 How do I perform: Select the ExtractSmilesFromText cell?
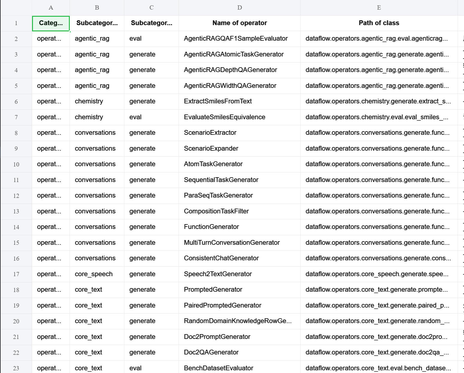click(x=218, y=101)
